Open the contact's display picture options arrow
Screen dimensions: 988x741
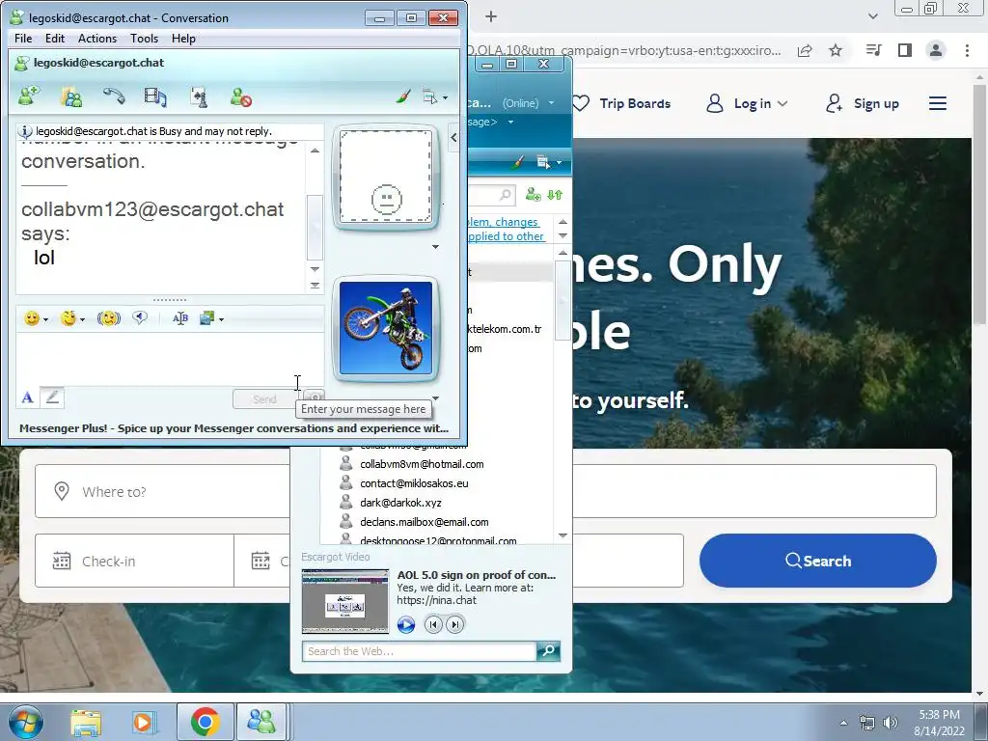435,246
